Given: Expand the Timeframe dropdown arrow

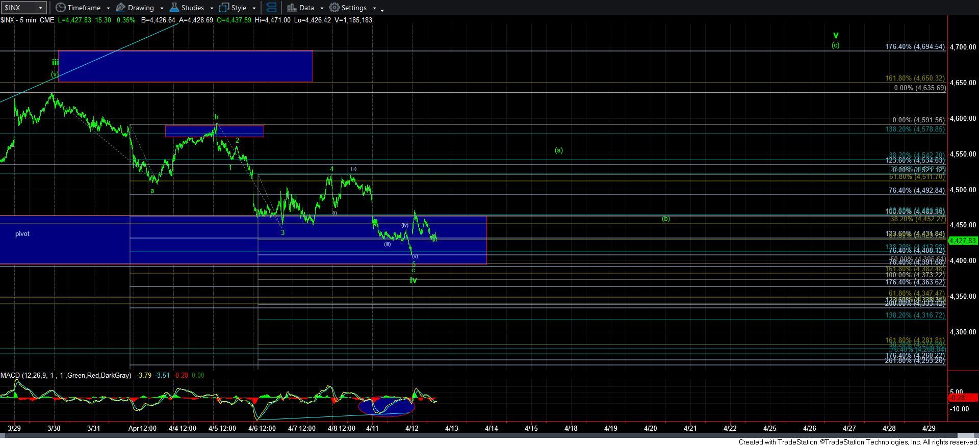Looking at the screenshot, I should point(108,8).
